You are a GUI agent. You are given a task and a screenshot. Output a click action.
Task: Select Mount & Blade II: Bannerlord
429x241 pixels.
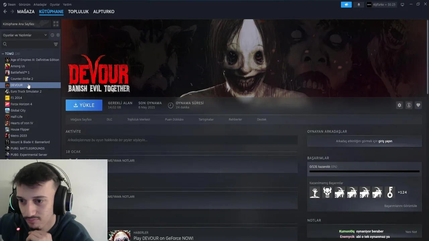tap(30, 142)
